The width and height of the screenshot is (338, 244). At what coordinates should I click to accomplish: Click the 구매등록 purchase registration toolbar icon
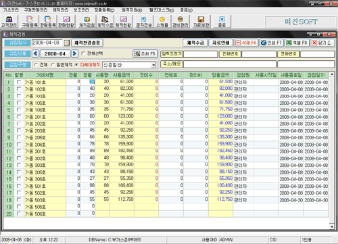tap(30, 22)
